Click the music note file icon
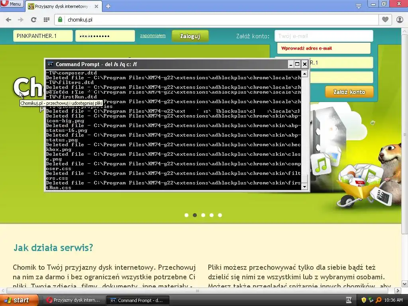Viewport: 408px width, 306px height. coord(321,165)
